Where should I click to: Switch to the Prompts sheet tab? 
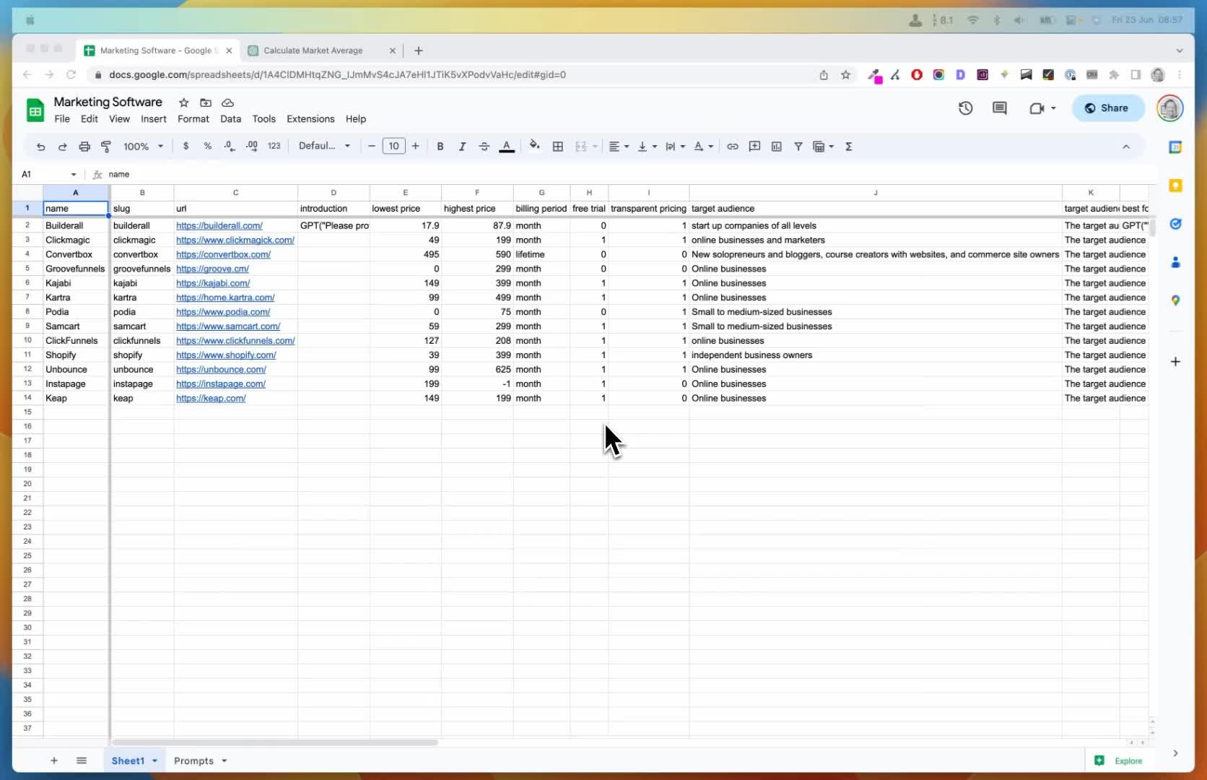click(200, 760)
